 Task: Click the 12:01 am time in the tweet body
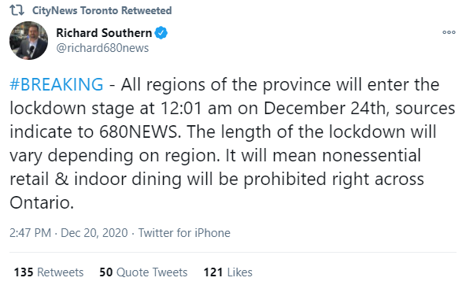pos(197,108)
